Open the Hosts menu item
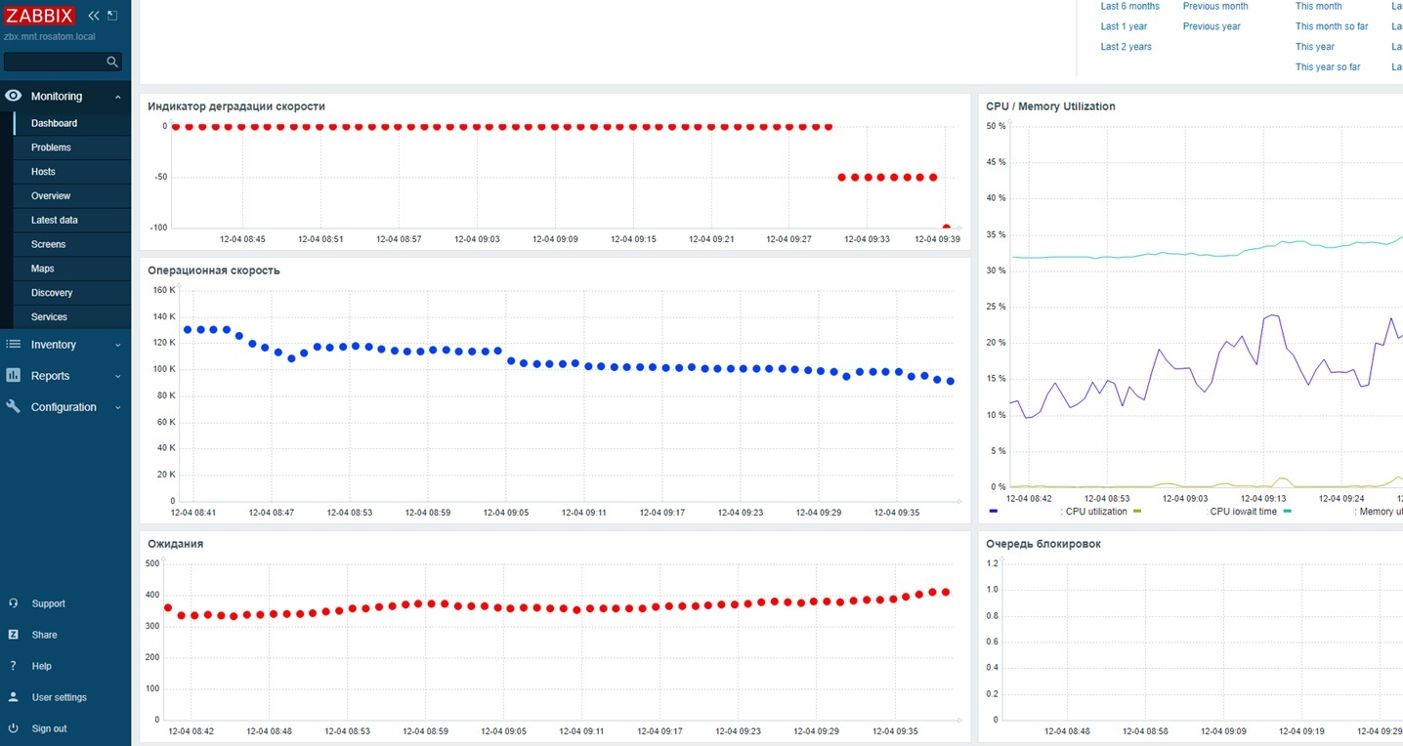Viewport: 1403px width, 746px height. pos(43,172)
